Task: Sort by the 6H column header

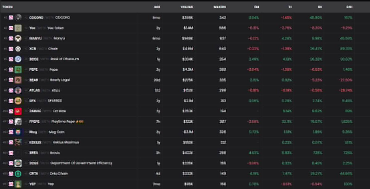Action: pos(320,7)
